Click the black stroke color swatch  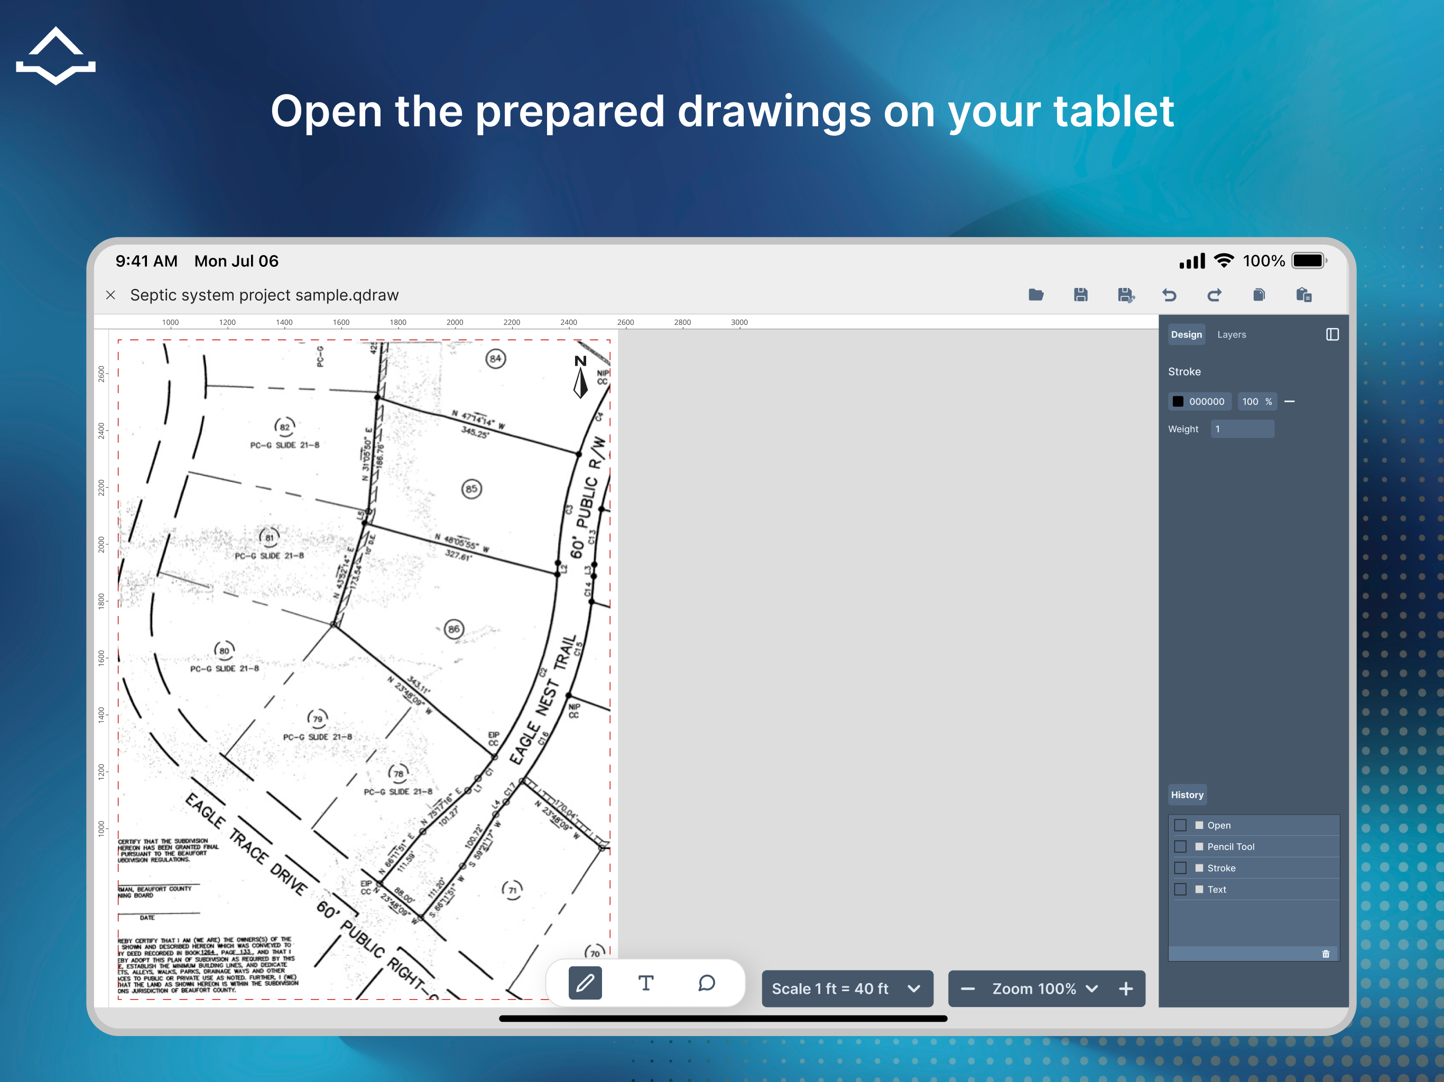[x=1178, y=402]
